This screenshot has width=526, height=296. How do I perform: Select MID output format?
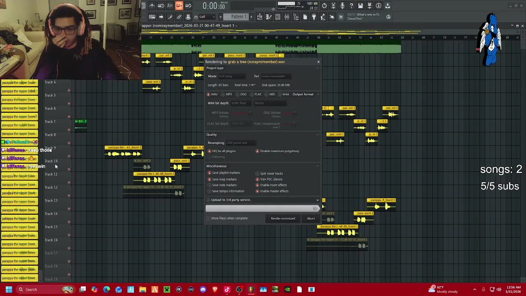[270, 94]
